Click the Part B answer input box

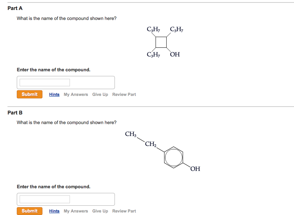(x=44, y=199)
